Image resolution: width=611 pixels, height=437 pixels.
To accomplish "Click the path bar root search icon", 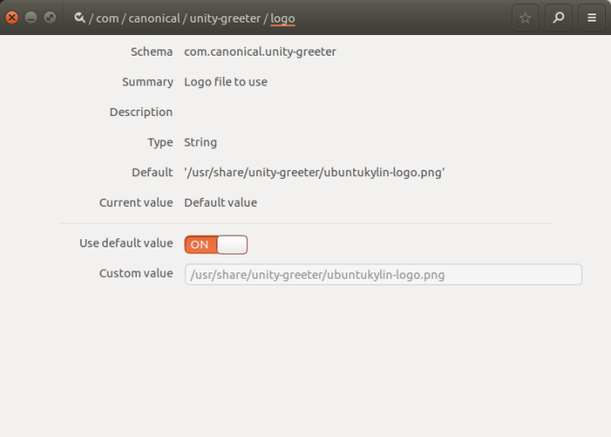I will 79,18.
